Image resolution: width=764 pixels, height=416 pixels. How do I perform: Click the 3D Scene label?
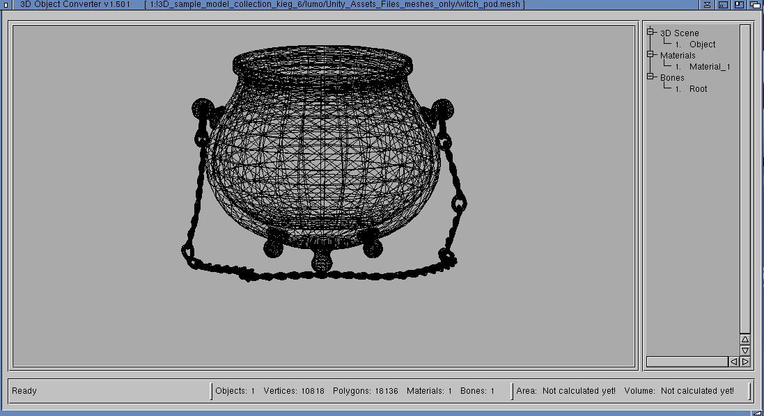[679, 33]
